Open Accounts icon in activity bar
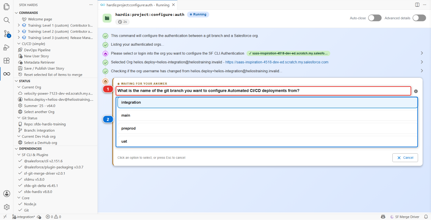 point(7,194)
